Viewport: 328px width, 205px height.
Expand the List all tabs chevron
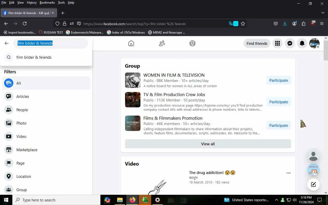tap(323, 13)
